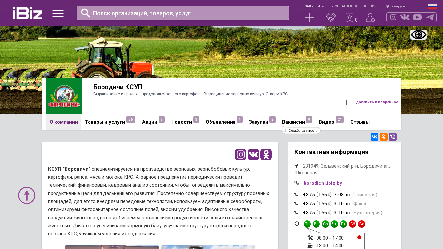Select Sunday (Вс) schedule day
Image resolution: width=443 pixels, height=249 pixels.
tap(362, 224)
